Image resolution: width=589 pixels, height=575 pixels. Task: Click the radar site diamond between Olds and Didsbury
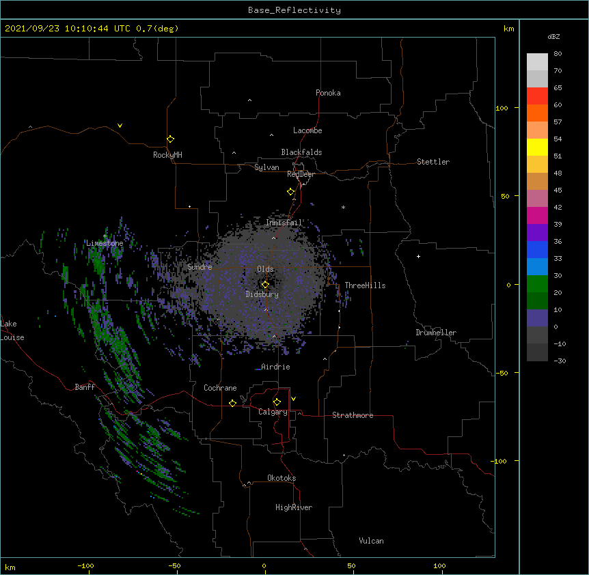(265, 285)
